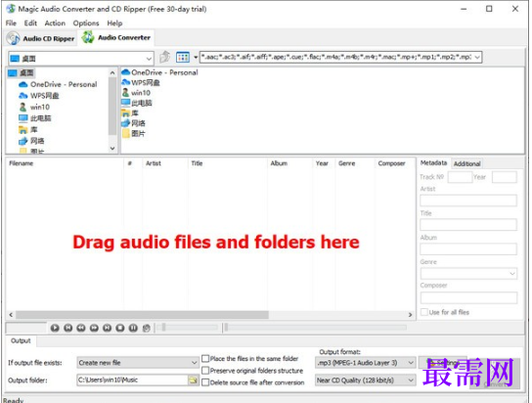Sort file list by Composer column
This screenshot has width=532, height=403.
tap(394, 163)
